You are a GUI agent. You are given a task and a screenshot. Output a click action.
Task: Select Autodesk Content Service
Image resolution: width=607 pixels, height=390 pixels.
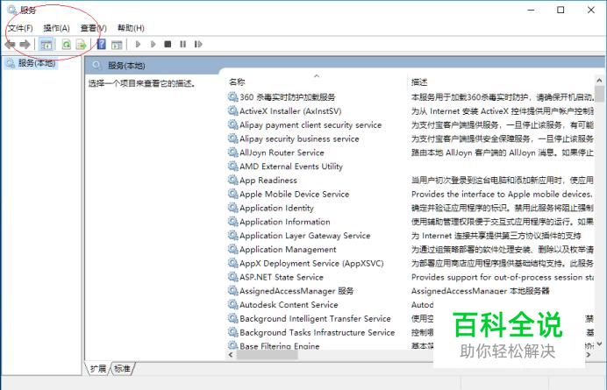coord(289,305)
